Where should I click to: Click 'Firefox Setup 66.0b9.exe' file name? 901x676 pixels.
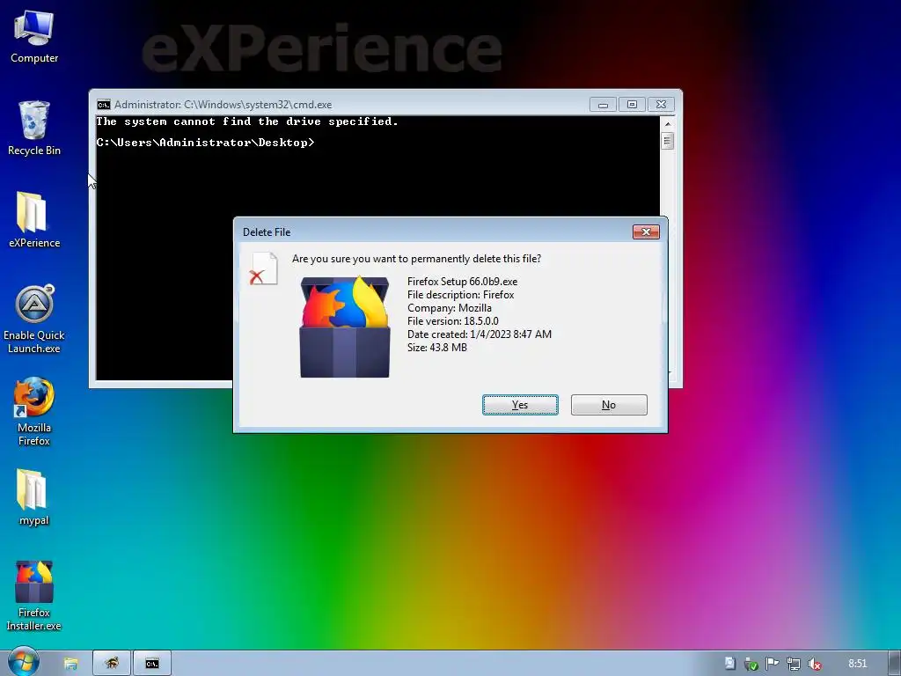pyautogui.click(x=463, y=282)
